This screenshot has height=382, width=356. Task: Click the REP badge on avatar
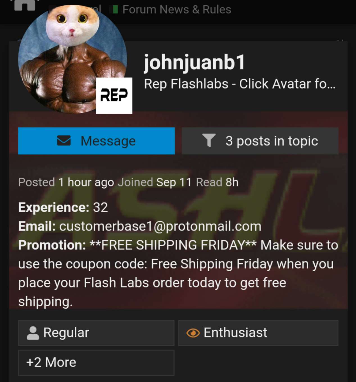(114, 96)
